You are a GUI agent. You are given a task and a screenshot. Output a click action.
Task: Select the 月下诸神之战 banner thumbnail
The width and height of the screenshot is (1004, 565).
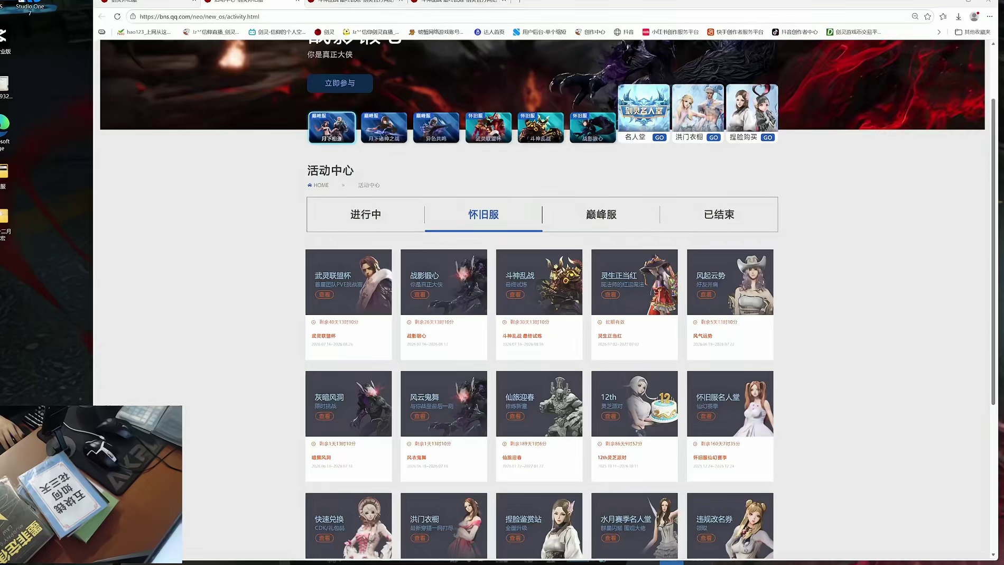384,127
